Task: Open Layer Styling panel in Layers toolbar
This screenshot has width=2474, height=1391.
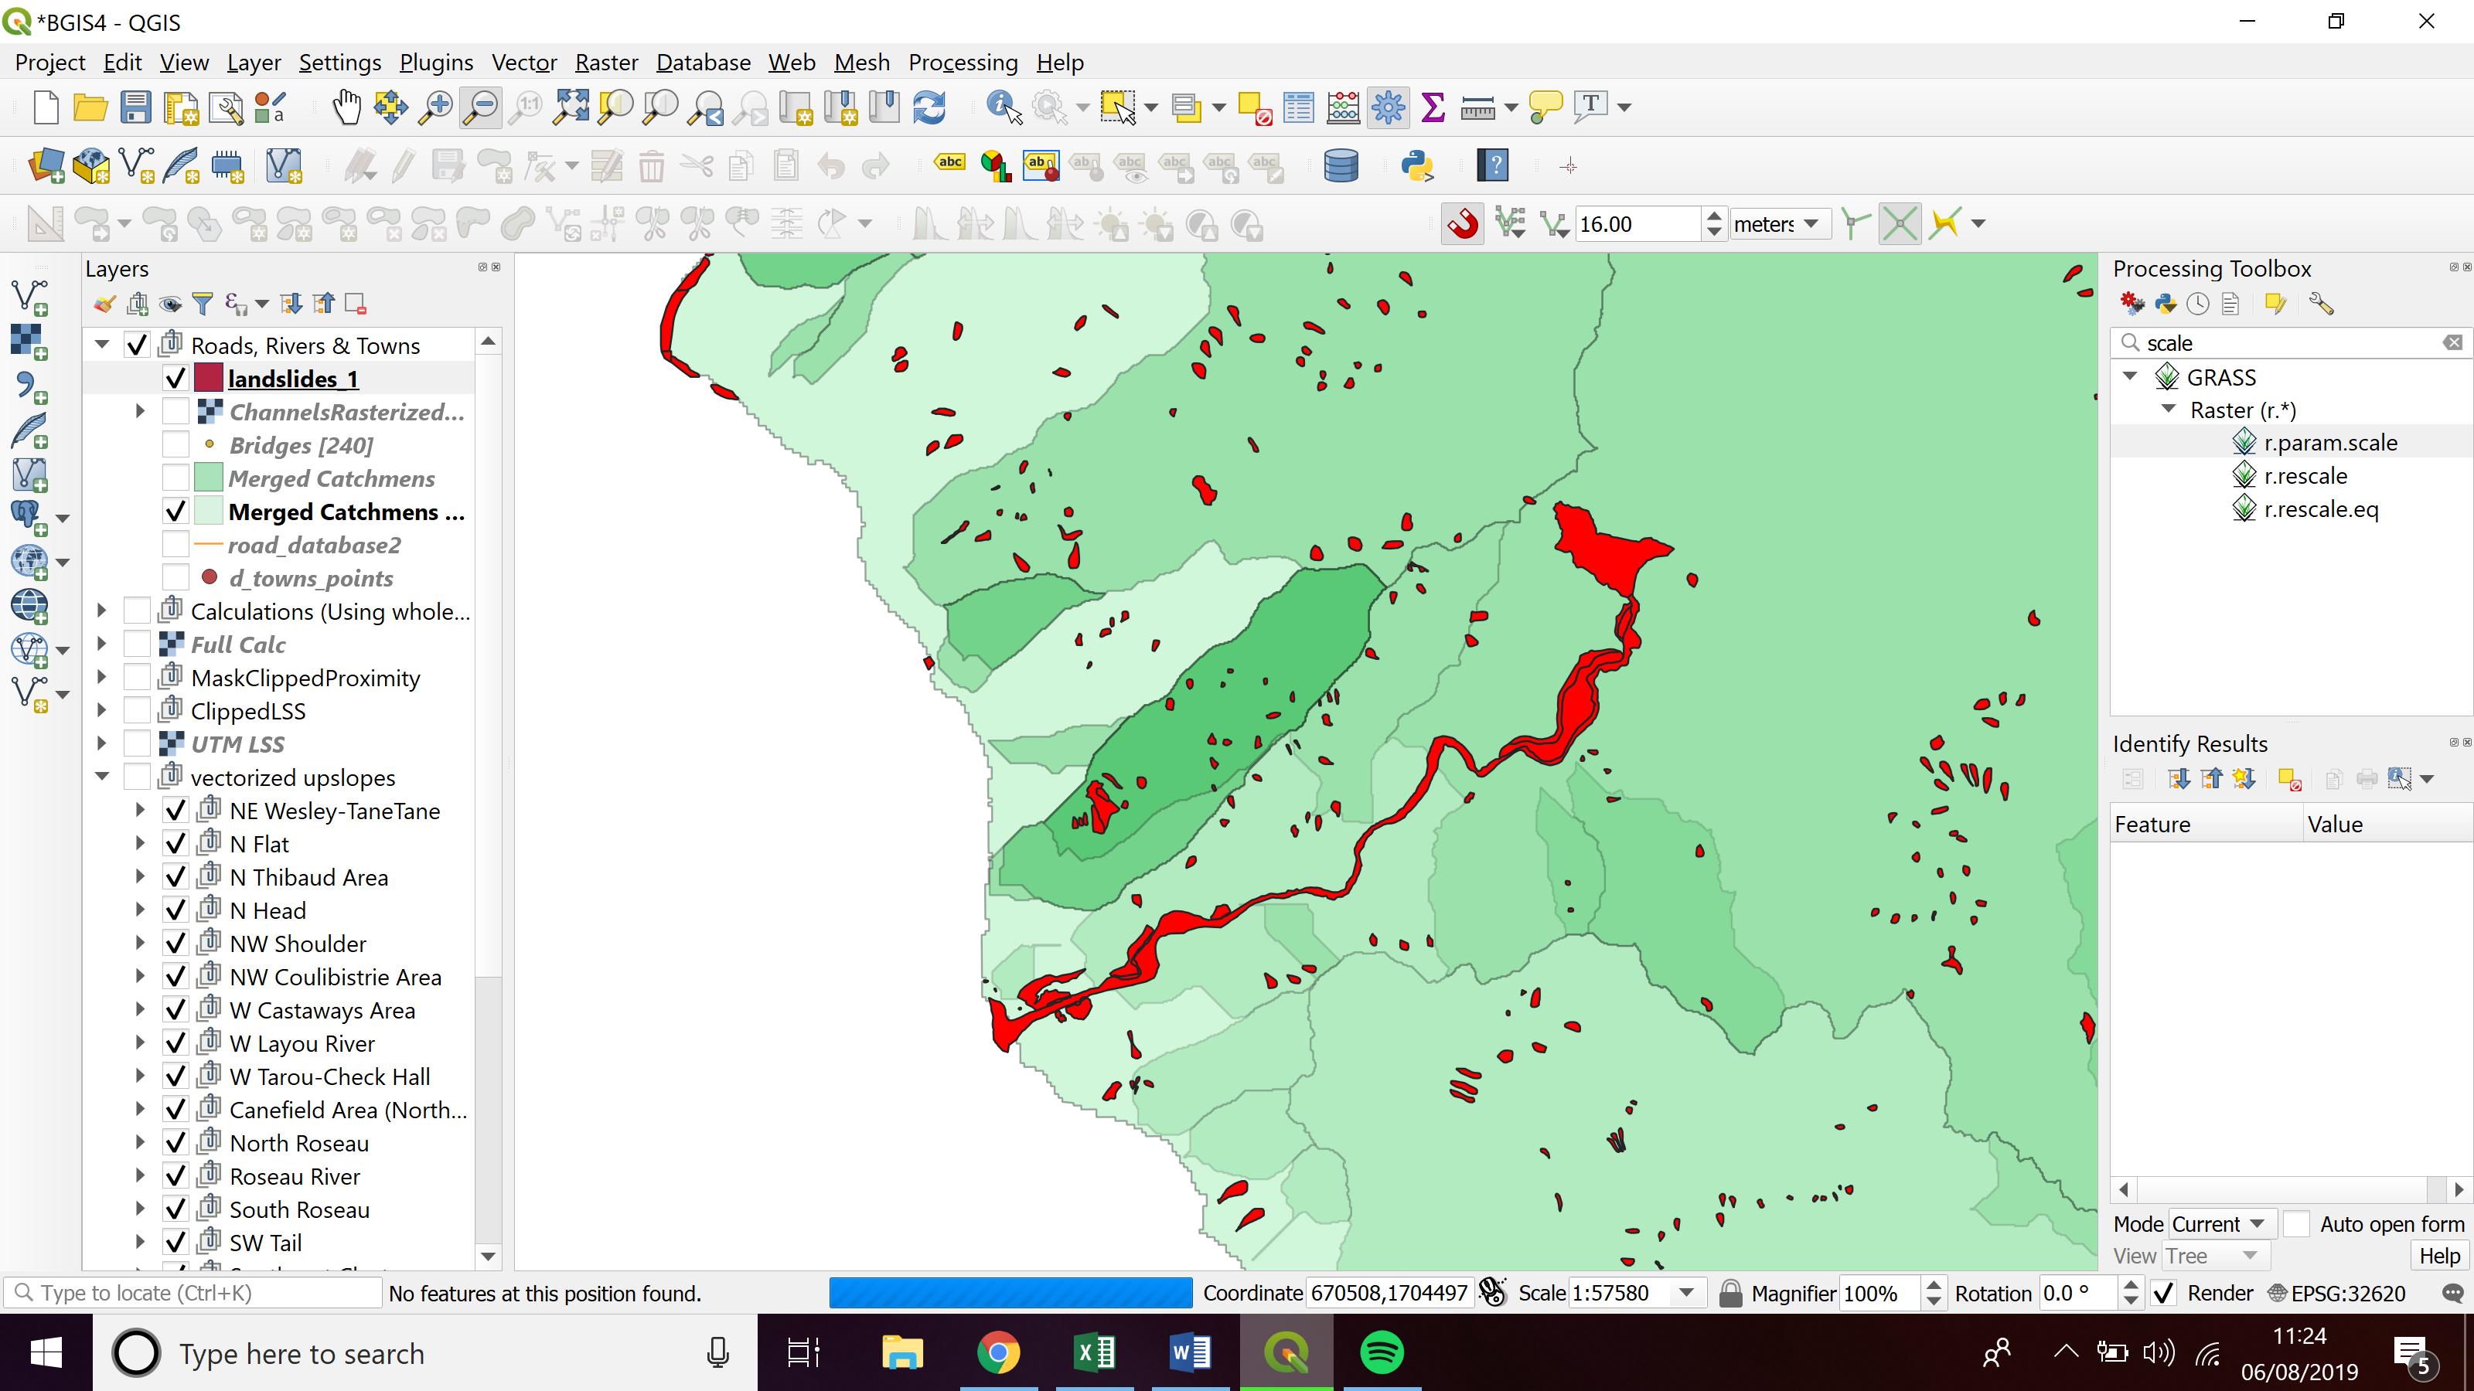Action: (104, 304)
